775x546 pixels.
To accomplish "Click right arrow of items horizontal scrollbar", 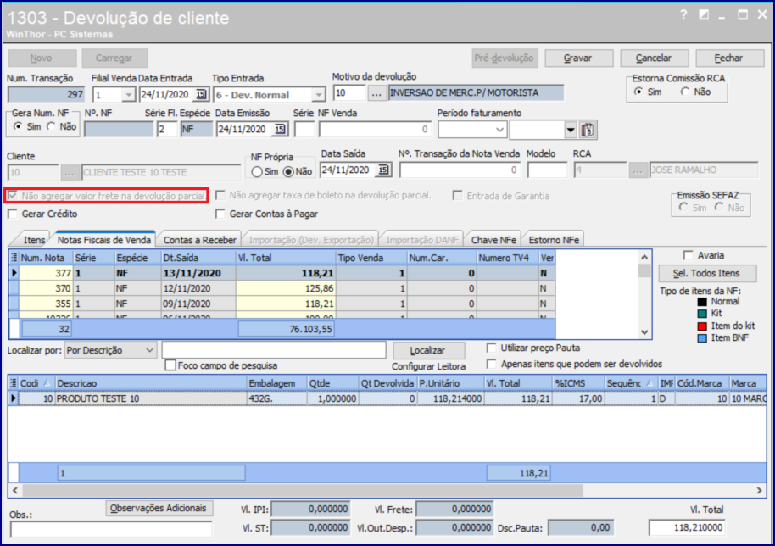I will [759, 491].
